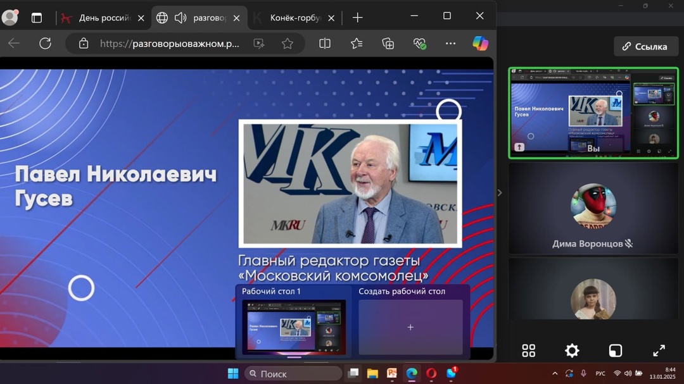
Task: Switch call to grid layout
Action: point(528,350)
